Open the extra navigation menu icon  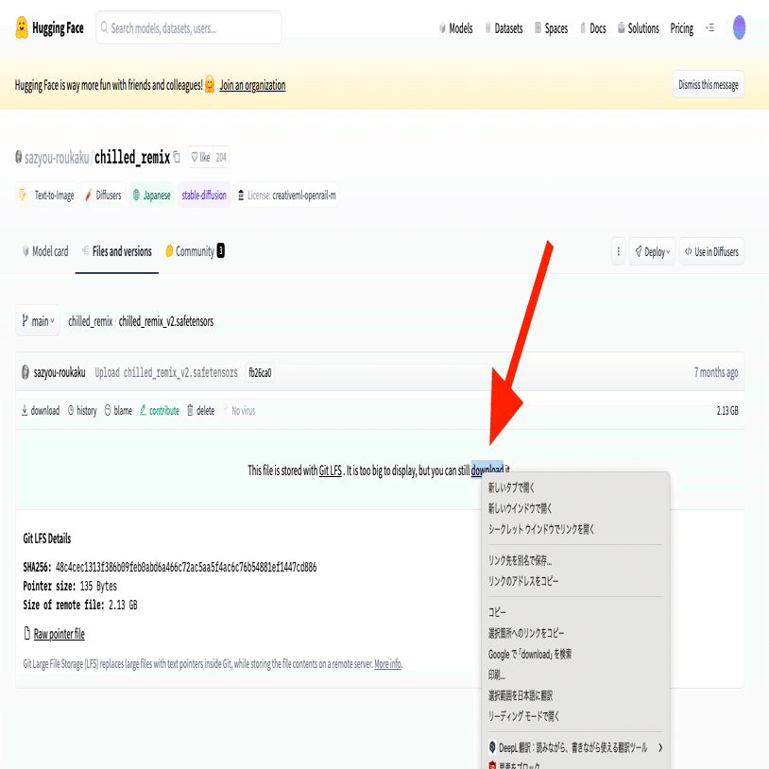pyautogui.click(x=709, y=28)
